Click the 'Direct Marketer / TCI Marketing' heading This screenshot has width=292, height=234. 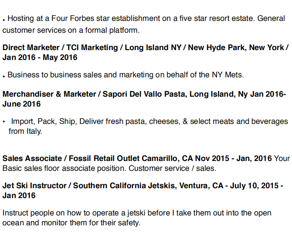60,48
